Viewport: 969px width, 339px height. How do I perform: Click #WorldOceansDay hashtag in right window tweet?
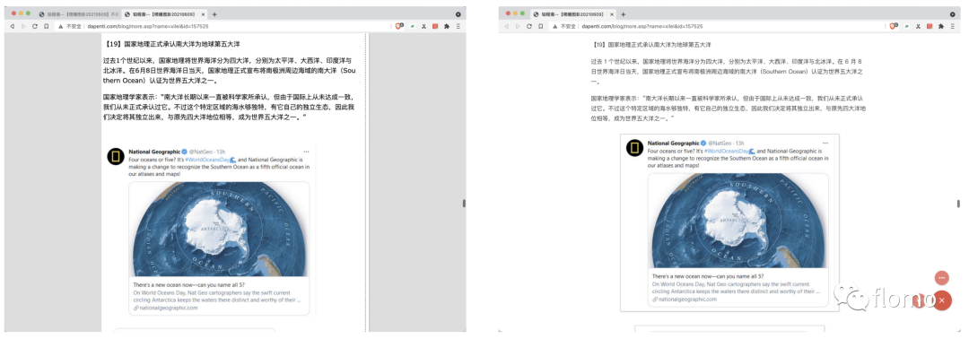[x=725, y=151]
